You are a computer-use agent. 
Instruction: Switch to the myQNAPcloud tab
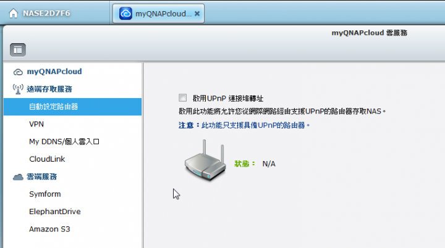point(158,14)
